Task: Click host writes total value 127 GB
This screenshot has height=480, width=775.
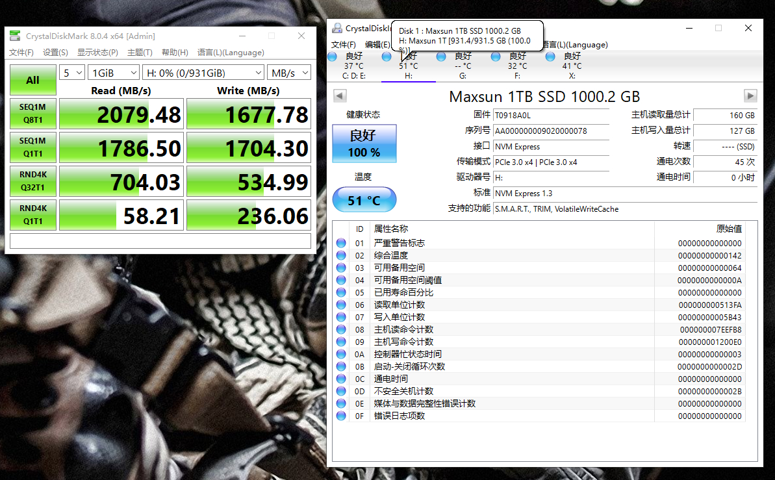Action: click(x=725, y=131)
